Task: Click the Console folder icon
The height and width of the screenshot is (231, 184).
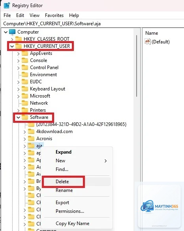Action: tap(25, 60)
